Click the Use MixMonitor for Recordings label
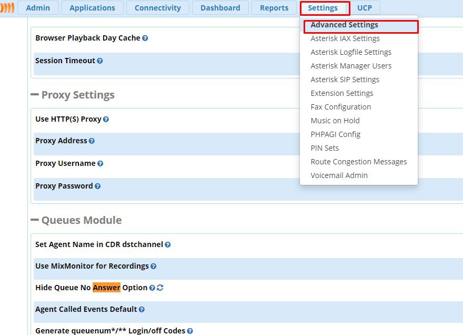Screen dimensions: 463x335 pos(92,266)
